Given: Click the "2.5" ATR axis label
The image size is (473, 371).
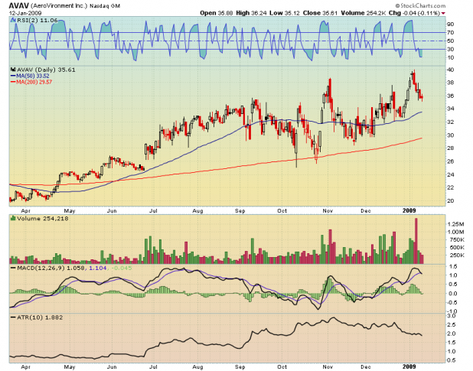Looking at the screenshot, I should (452, 324).
